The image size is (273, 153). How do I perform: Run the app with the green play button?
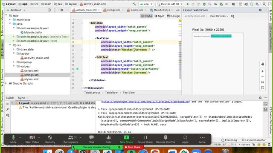(188, 4)
